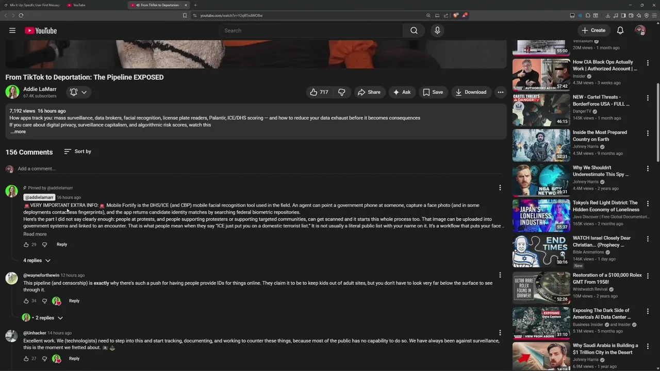
Task: Open Inside the Most Prepared Country title
Action: coord(600,136)
